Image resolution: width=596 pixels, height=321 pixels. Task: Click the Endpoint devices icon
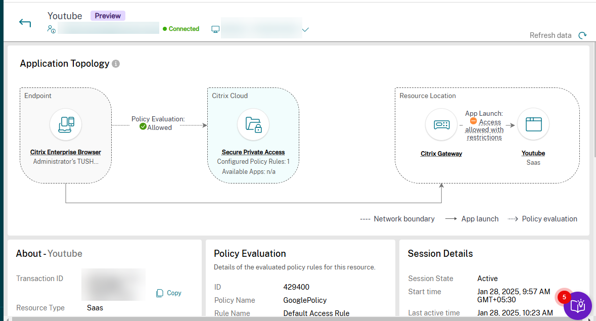pyautogui.click(x=66, y=124)
